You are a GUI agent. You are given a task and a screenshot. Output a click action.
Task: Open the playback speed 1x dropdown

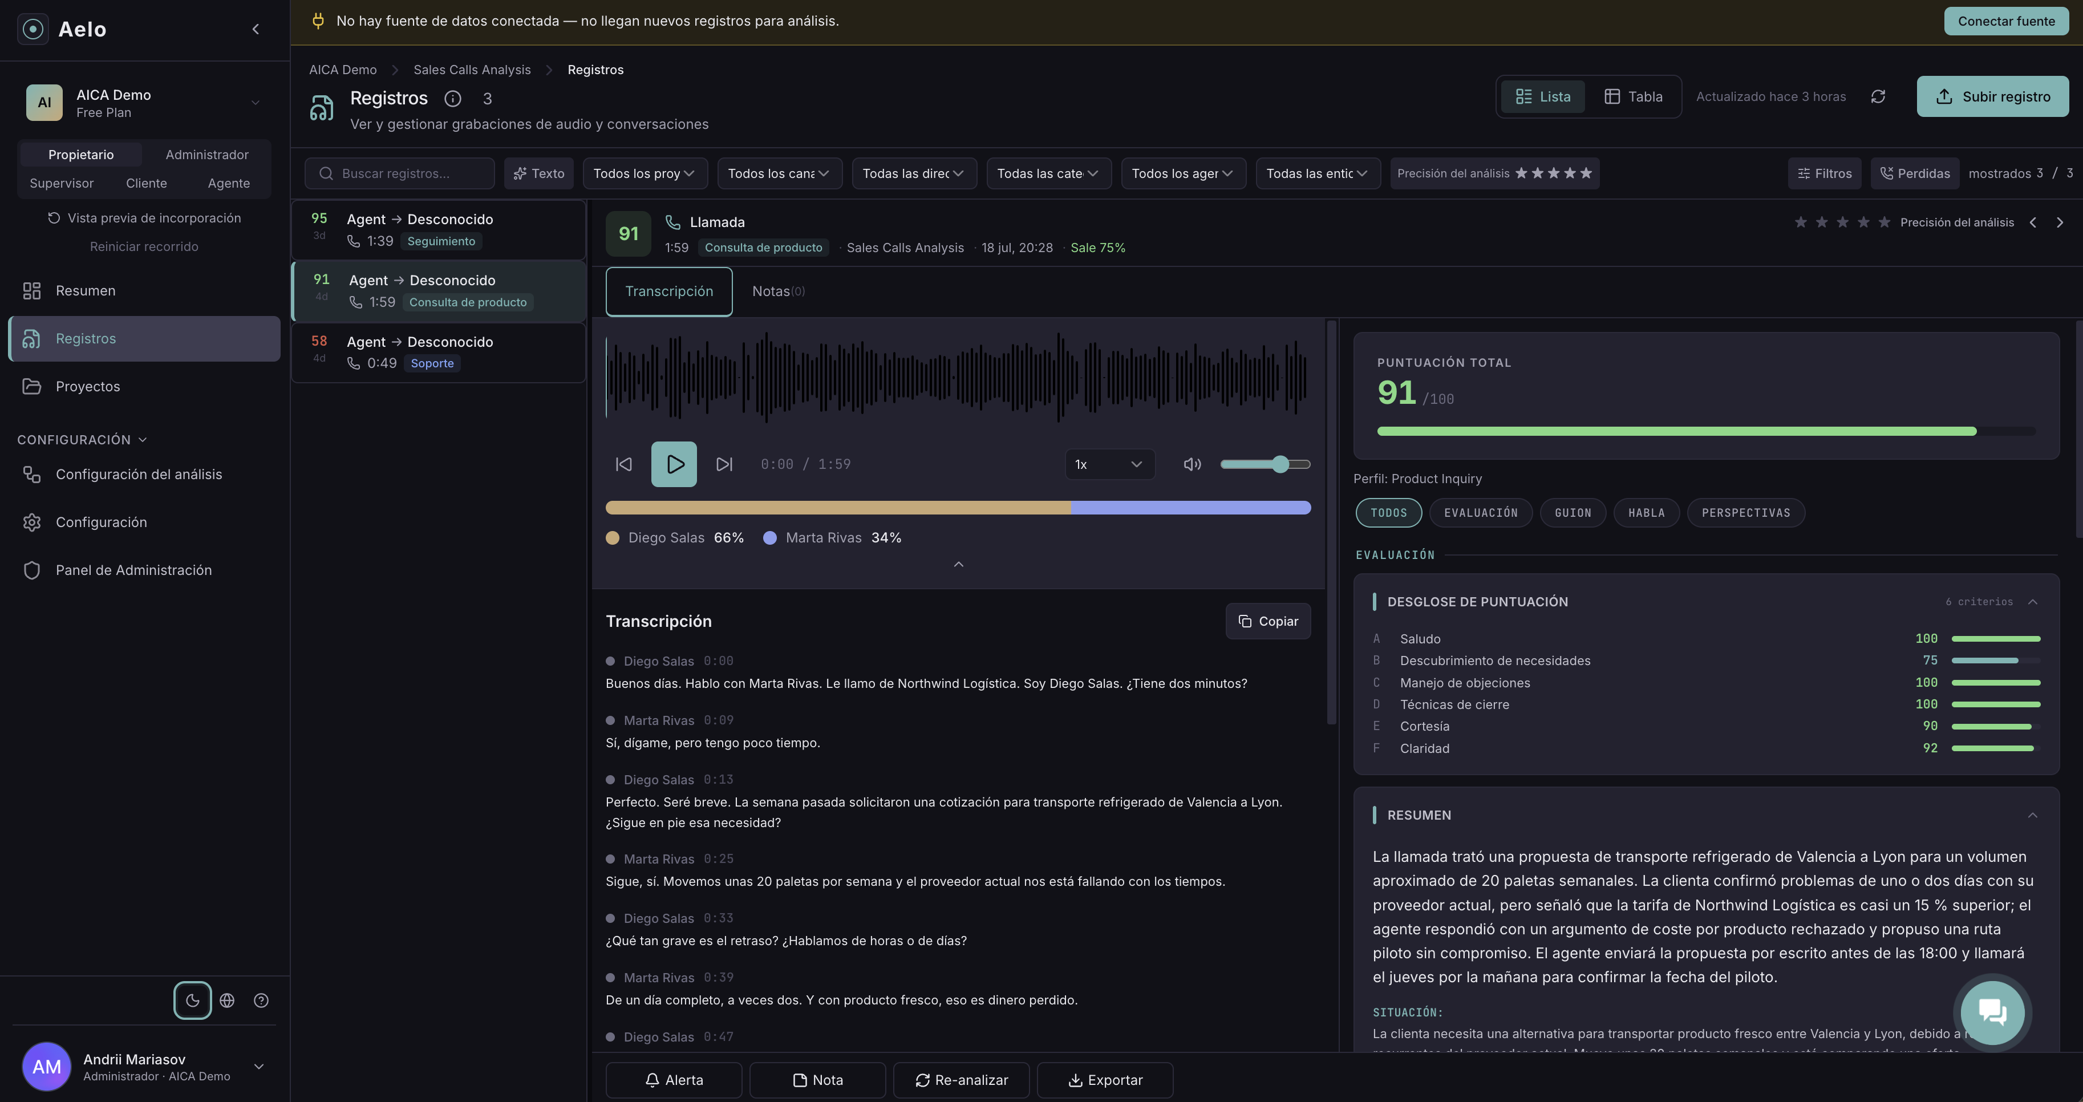(x=1109, y=464)
